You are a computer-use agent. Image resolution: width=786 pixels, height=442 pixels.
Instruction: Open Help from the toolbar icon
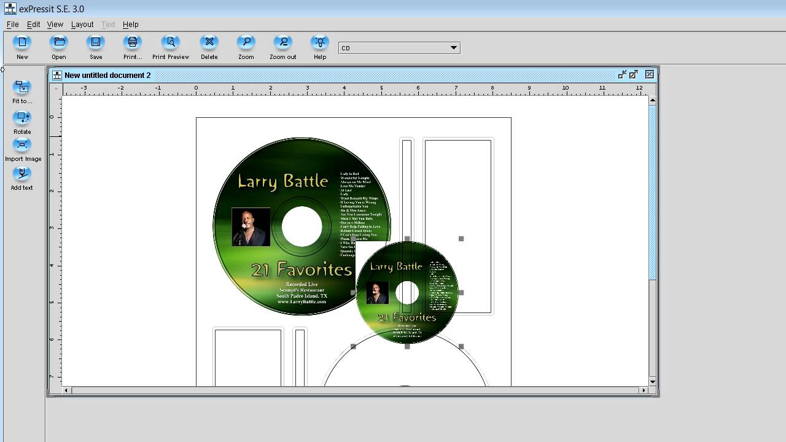[x=320, y=42]
